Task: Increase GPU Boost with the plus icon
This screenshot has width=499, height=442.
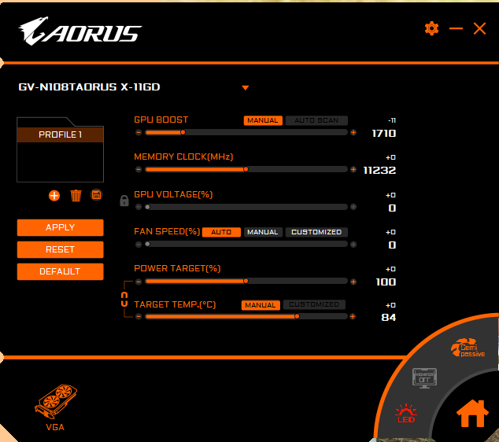Action: (353, 132)
